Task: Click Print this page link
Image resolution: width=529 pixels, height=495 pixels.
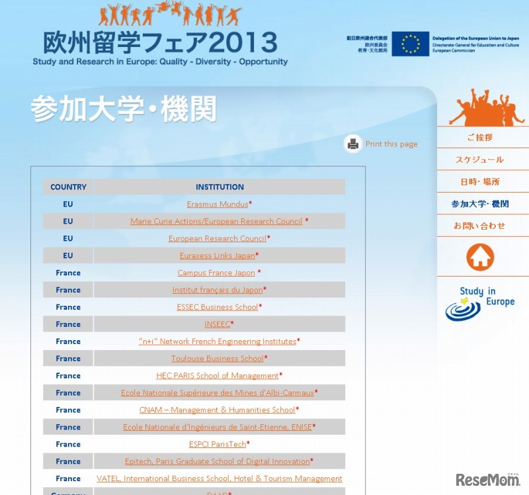Action: tap(391, 144)
